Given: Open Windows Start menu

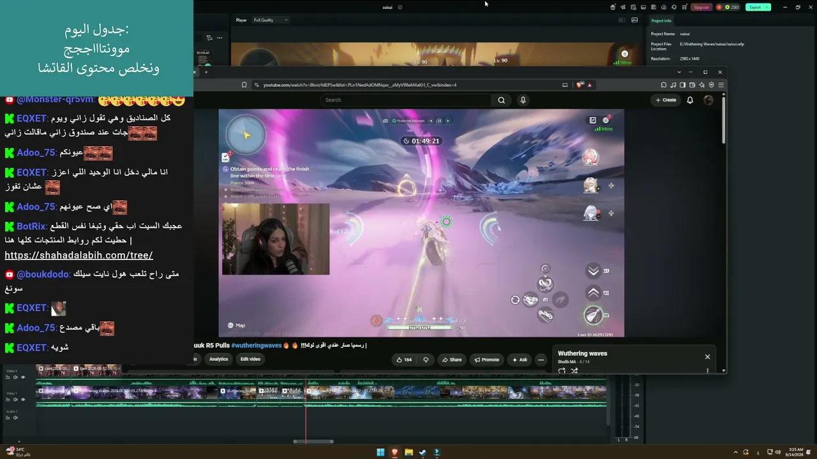Looking at the screenshot, I should (x=380, y=453).
